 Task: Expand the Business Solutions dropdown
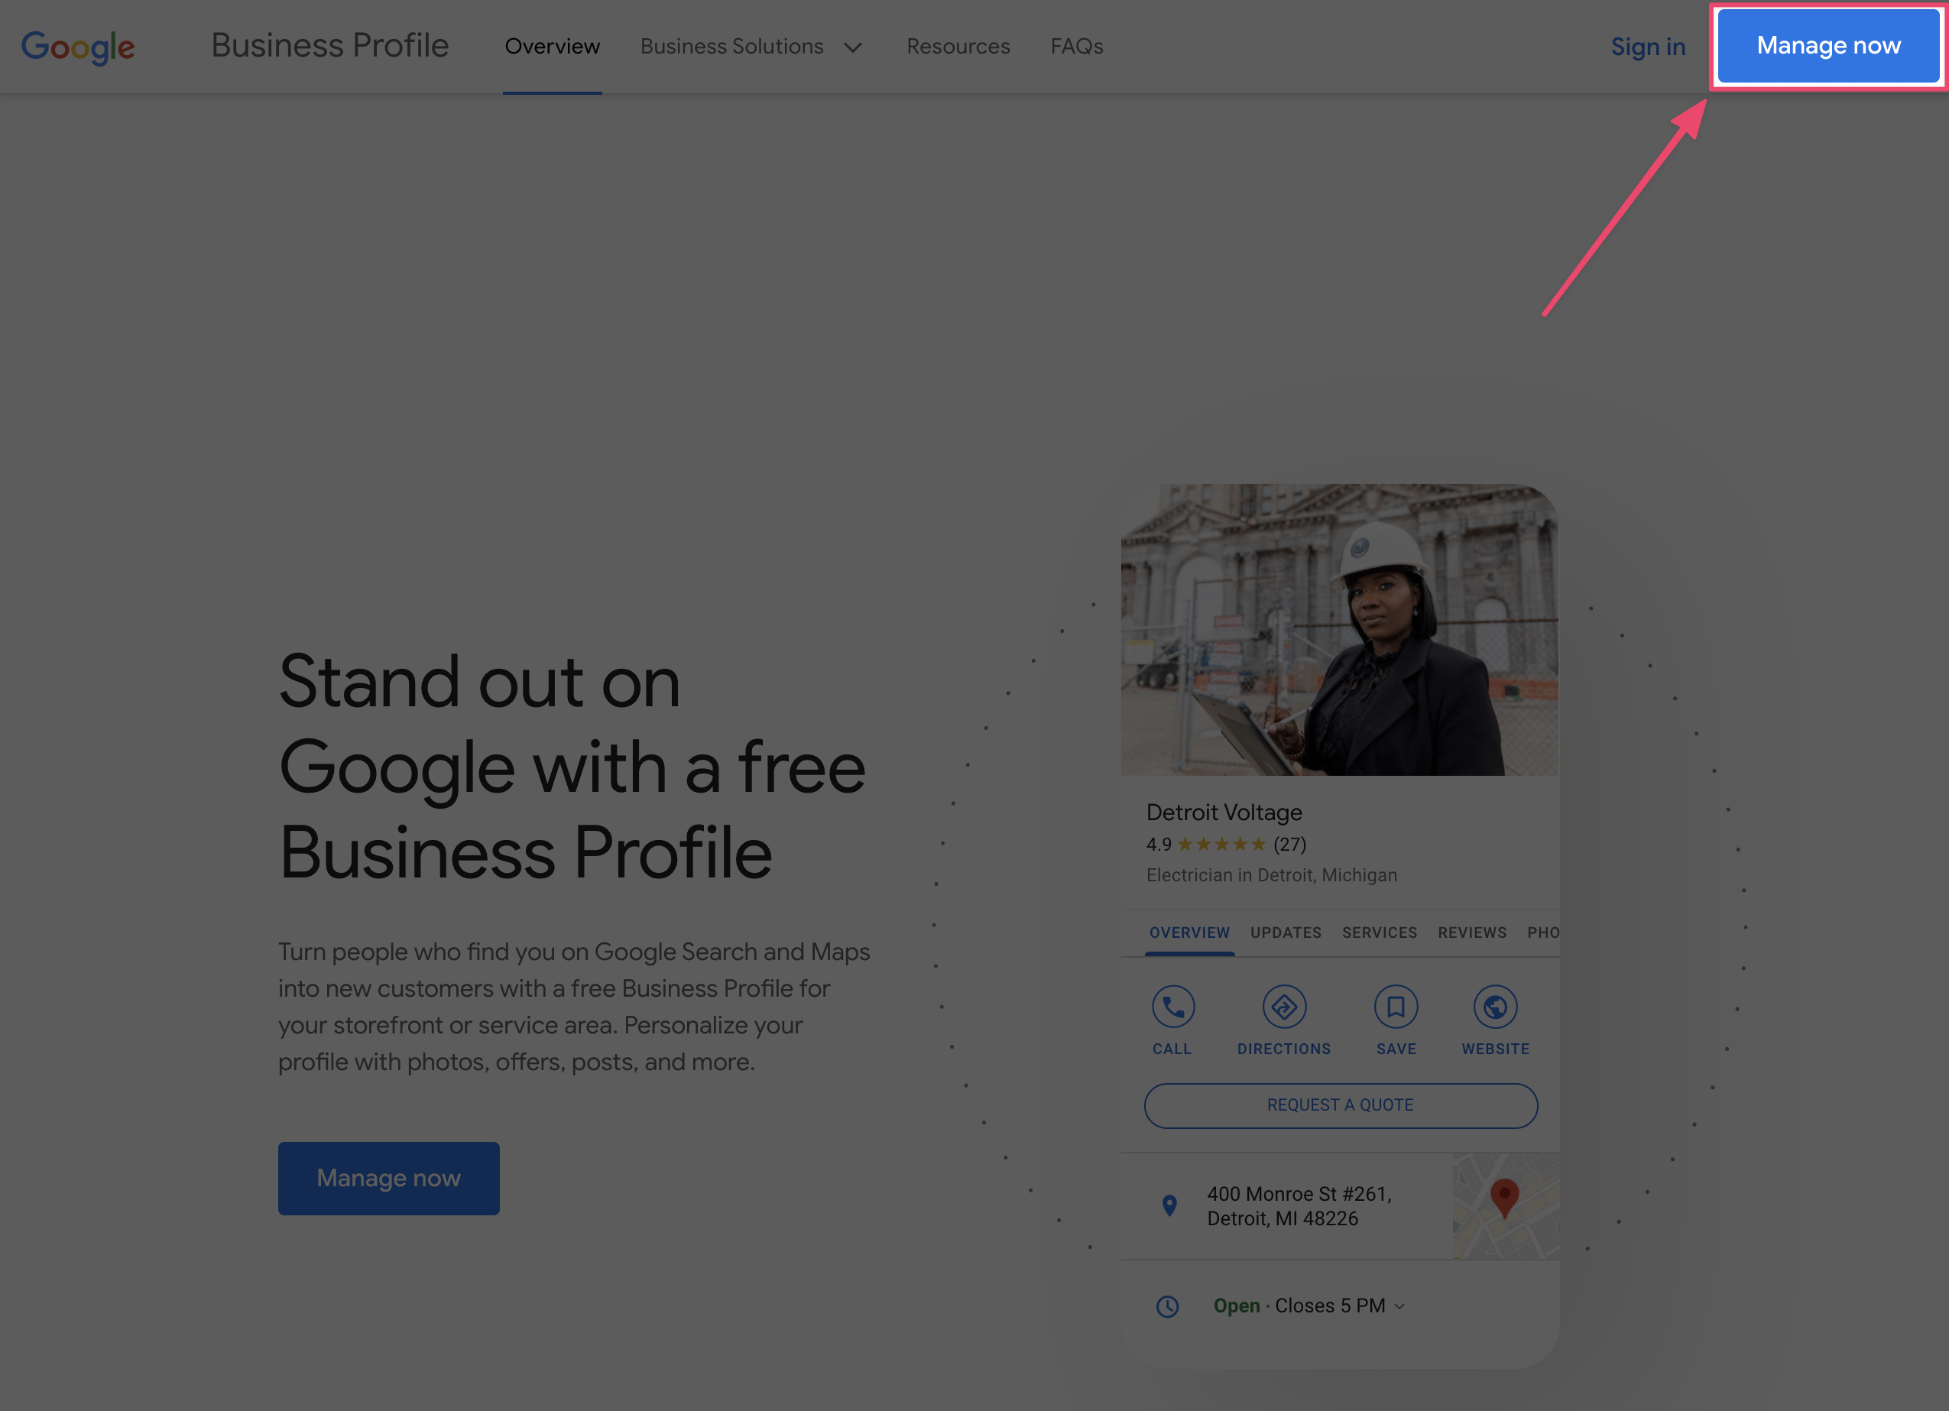[x=751, y=47]
